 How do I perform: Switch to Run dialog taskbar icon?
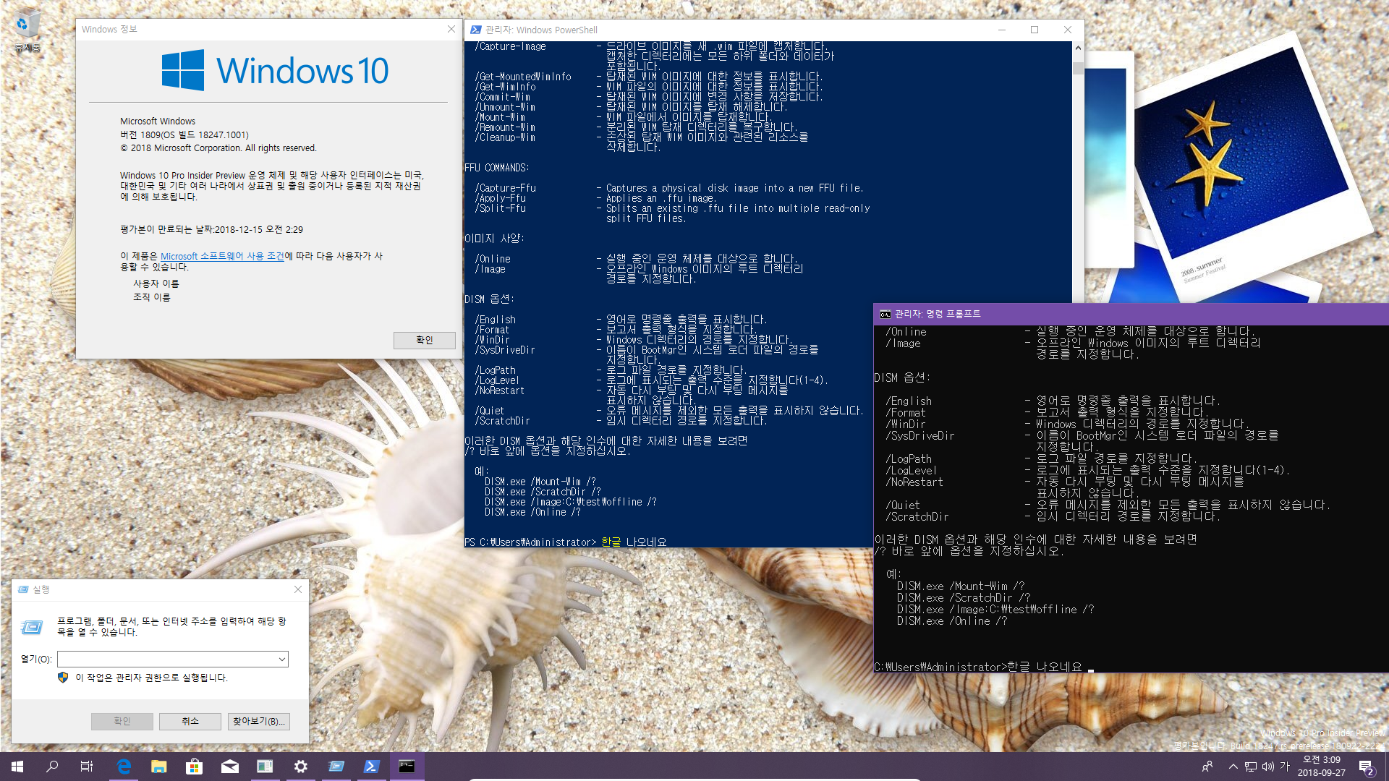tap(336, 767)
